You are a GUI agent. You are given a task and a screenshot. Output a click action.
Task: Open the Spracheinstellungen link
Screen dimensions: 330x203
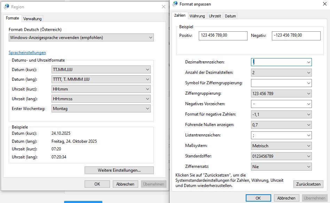[x=27, y=53]
